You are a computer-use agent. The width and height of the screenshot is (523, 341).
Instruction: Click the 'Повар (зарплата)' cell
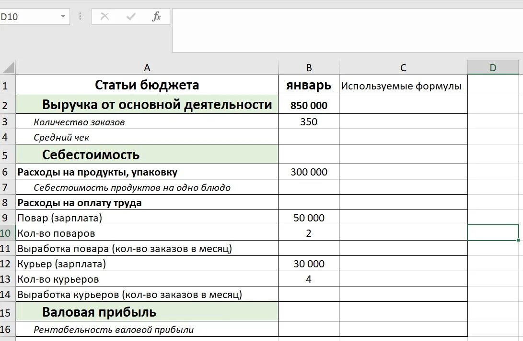[x=147, y=218]
